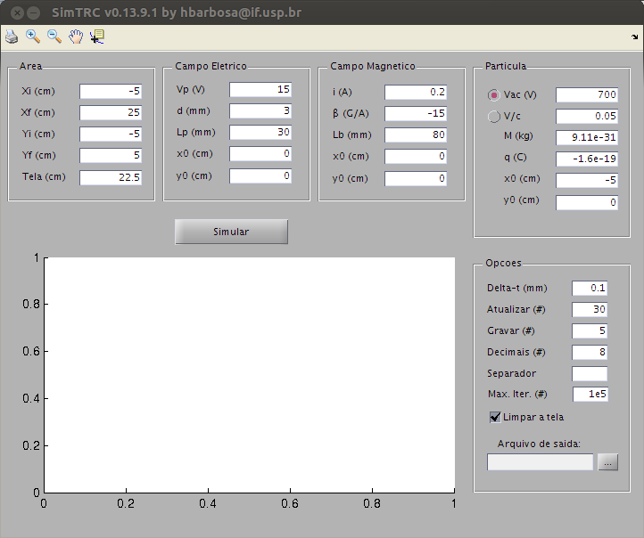Screen dimensions: 644x538
Task: Click the Yi (cm) field
Action: point(111,134)
